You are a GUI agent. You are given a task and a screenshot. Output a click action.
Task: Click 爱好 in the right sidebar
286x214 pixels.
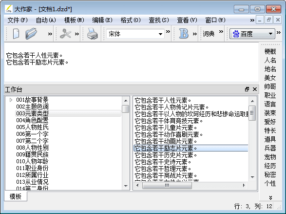(x=270, y=122)
